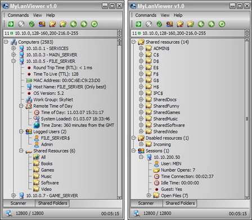Click green back arrow in right window toolbar
Screen dimensions: 252x220
click(201, 24)
